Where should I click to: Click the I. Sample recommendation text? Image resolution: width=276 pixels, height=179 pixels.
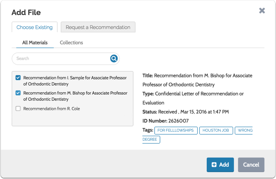tap(75, 81)
